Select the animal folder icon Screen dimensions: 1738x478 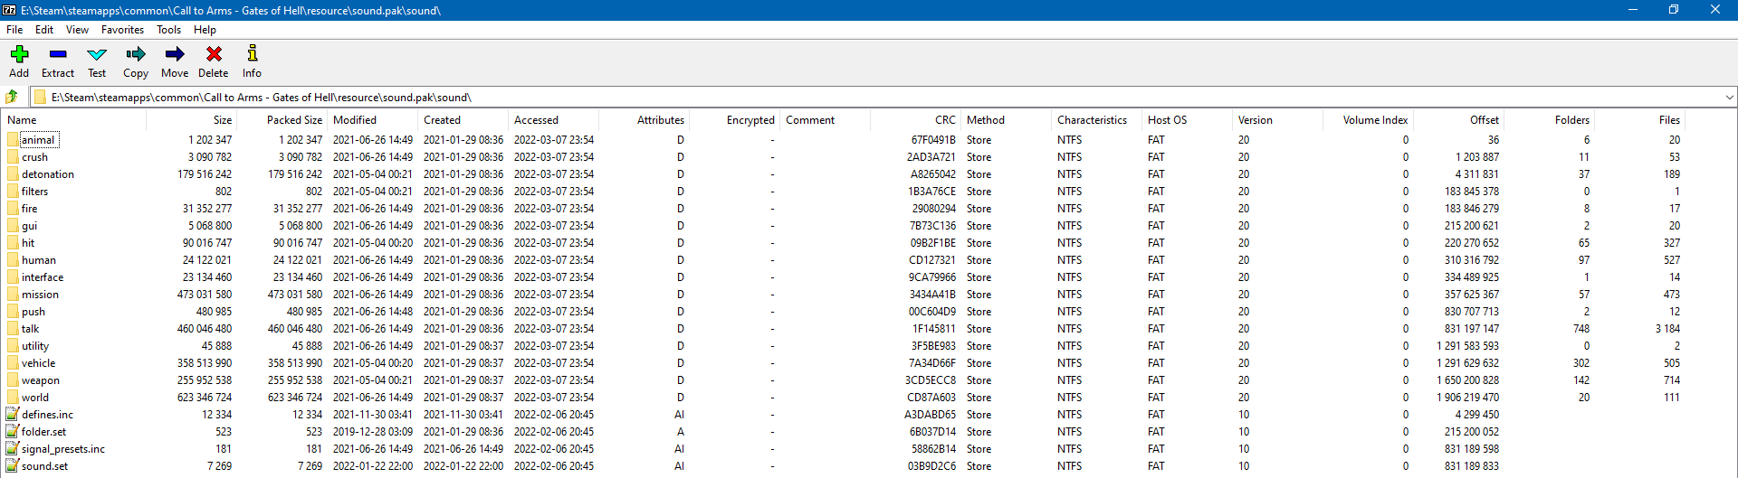(13, 139)
